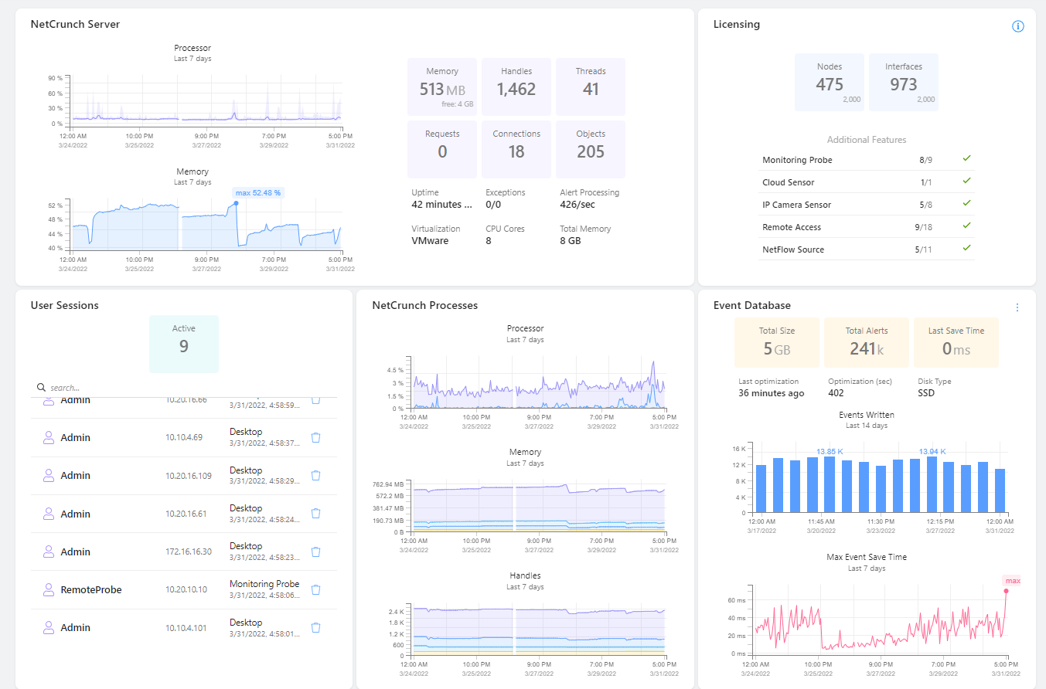Click the Virtualization value VMware
The height and width of the screenshot is (689, 1046).
coord(430,241)
